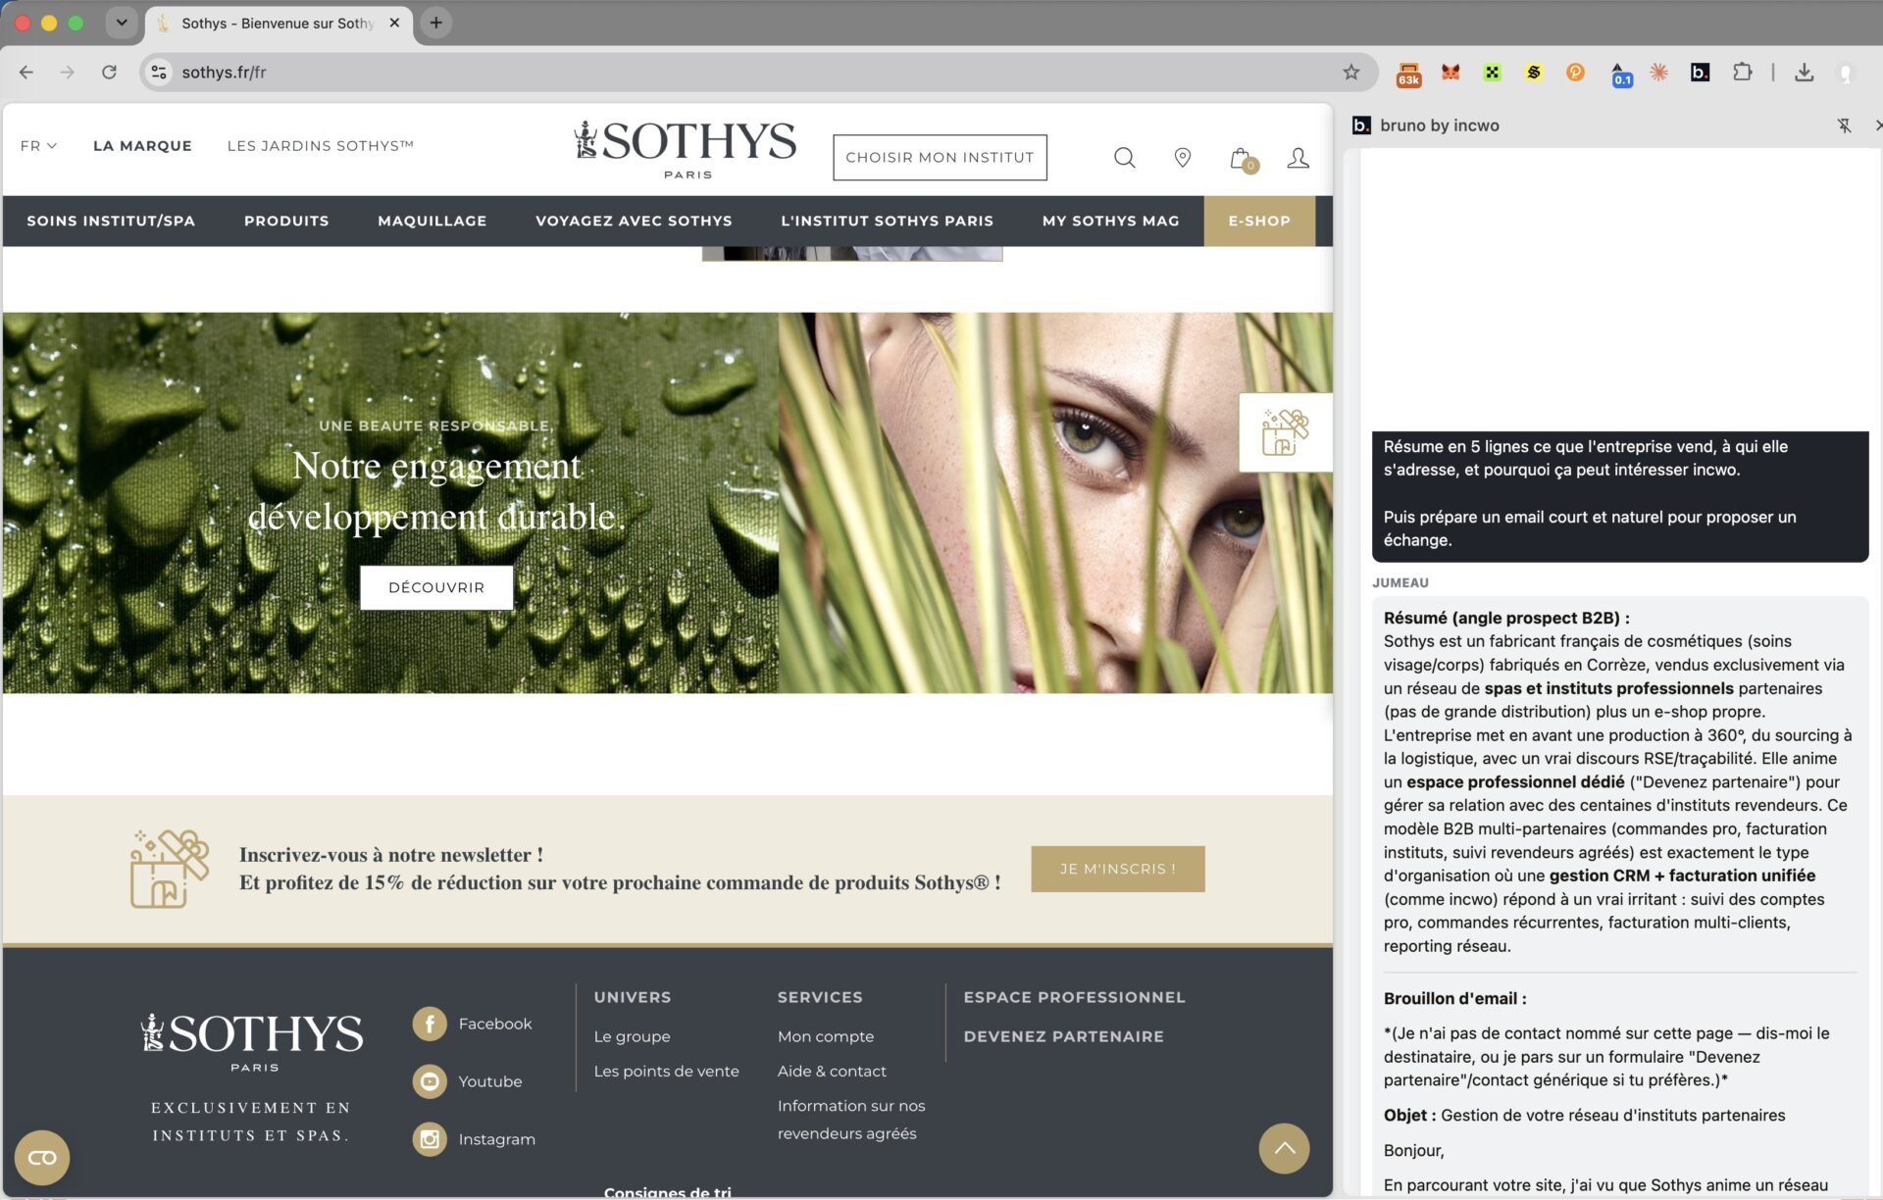Image resolution: width=1883 pixels, height=1200 pixels.
Task: Open the MAQUILLAGE menu
Action: pyautogui.click(x=433, y=221)
